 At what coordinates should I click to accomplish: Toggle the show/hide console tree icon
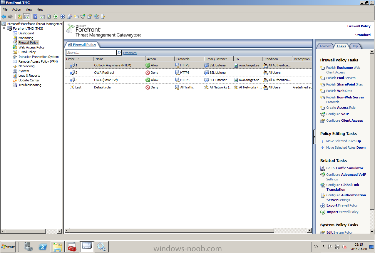[26, 17]
